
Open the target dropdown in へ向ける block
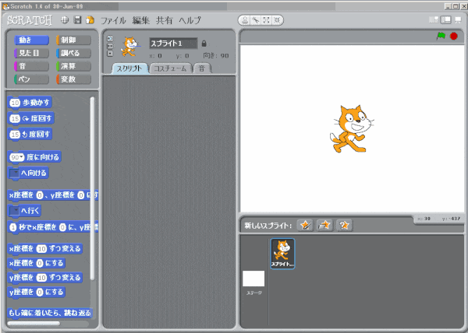(x=14, y=173)
